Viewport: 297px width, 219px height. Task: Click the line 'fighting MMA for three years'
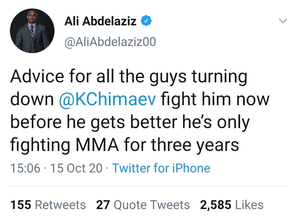coord(125,145)
